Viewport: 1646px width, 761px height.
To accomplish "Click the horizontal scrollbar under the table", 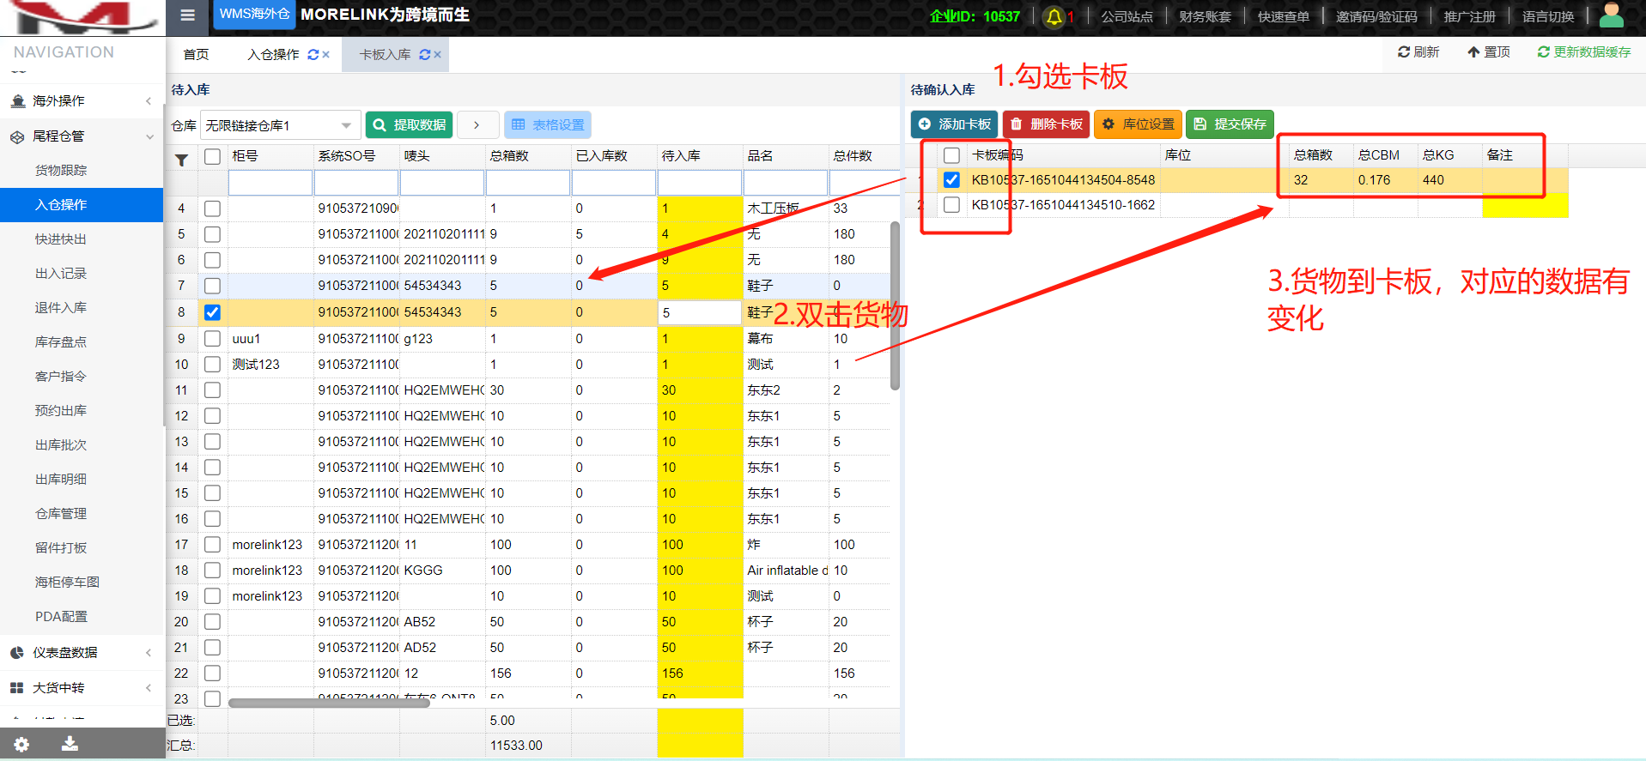I will (x=329, y=703).
